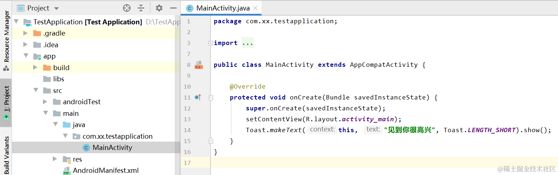The image size is (558, 175).
Task: Expand the .gradle folder
Action: point(25,33)
